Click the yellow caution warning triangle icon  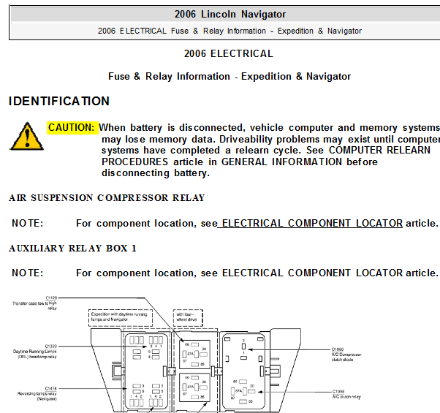coord(26,137)
